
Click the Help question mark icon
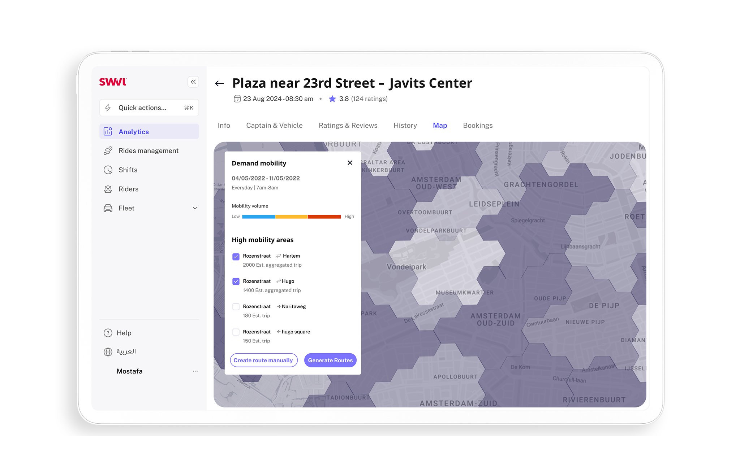click(108, 333)
